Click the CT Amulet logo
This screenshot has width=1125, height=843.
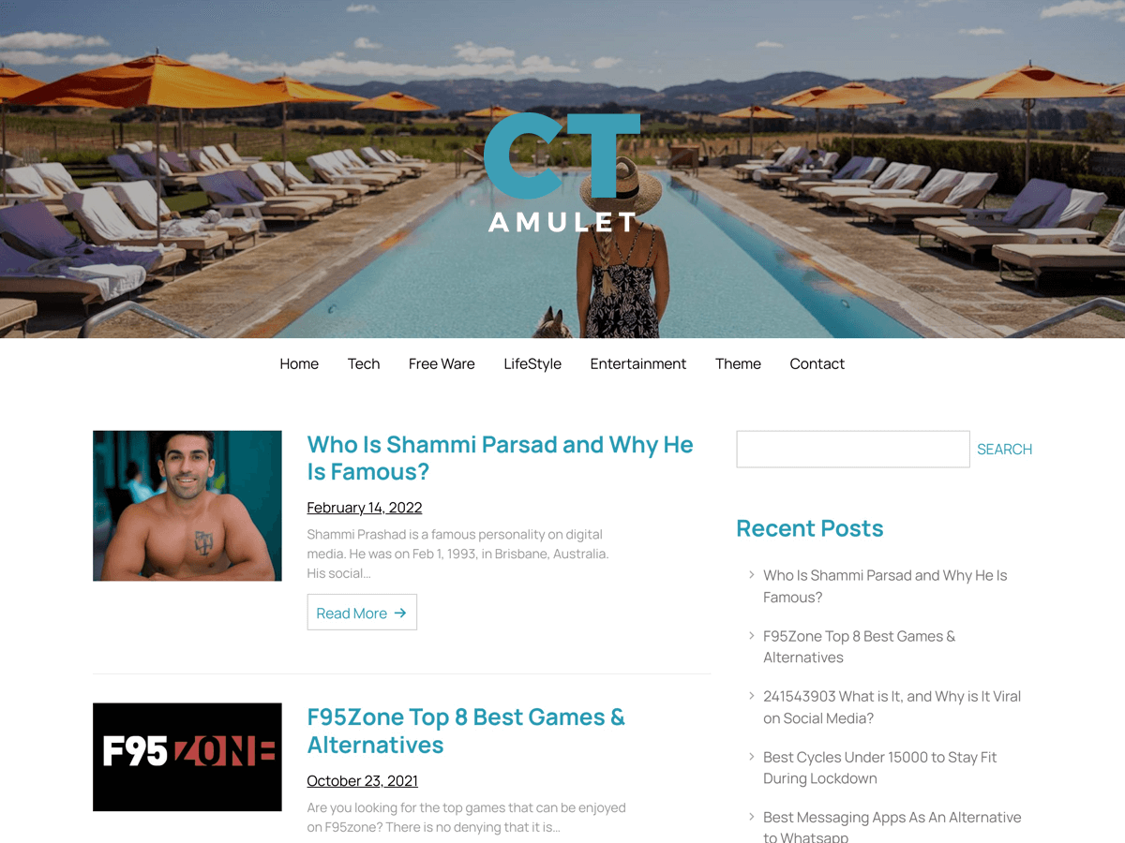pyautogui.click(x=562, y=172)
